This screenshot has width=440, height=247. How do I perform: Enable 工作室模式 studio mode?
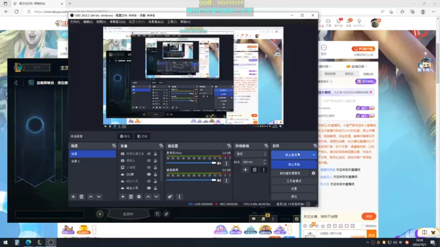click(294, 181)
